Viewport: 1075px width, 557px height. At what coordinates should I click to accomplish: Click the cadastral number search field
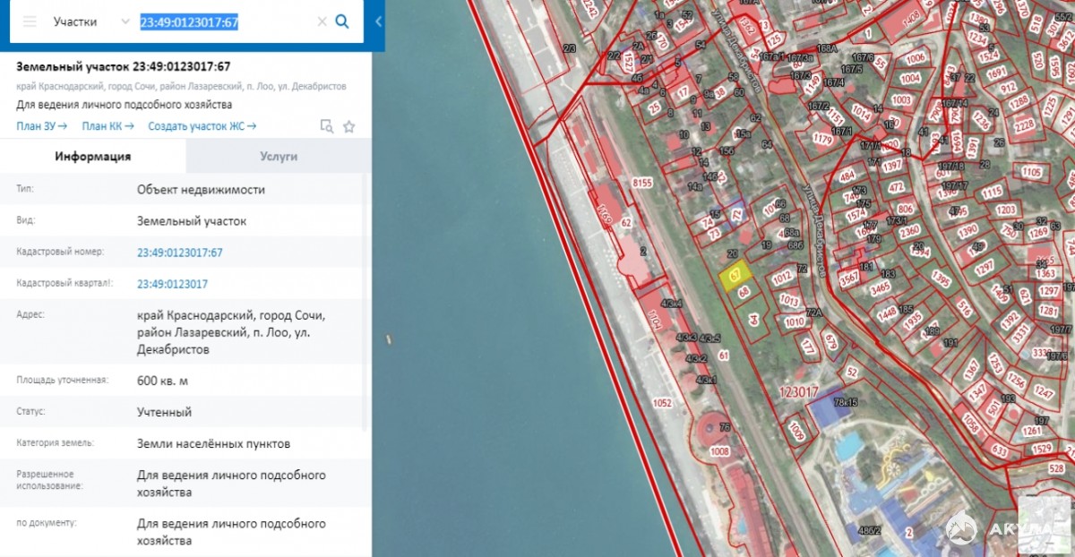[224, 21]
